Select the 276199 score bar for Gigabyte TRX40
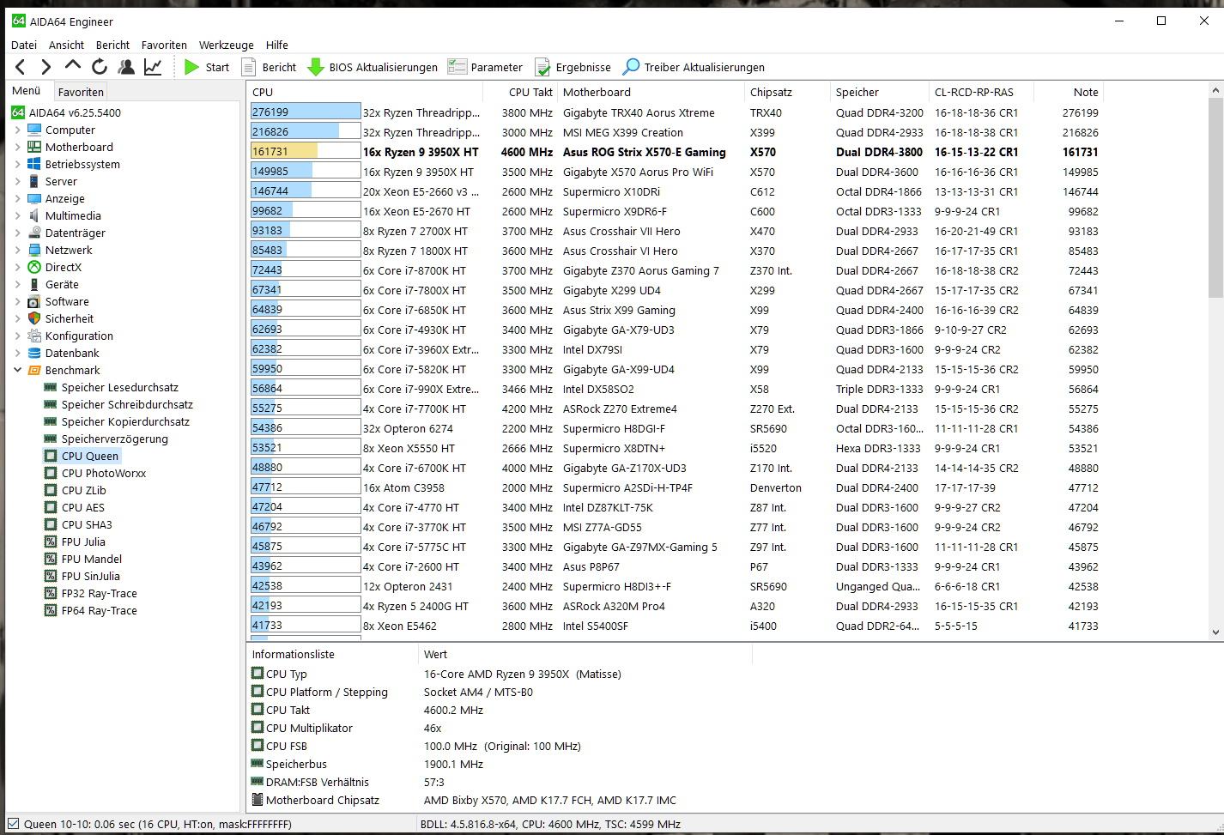 tap(306, 112)
